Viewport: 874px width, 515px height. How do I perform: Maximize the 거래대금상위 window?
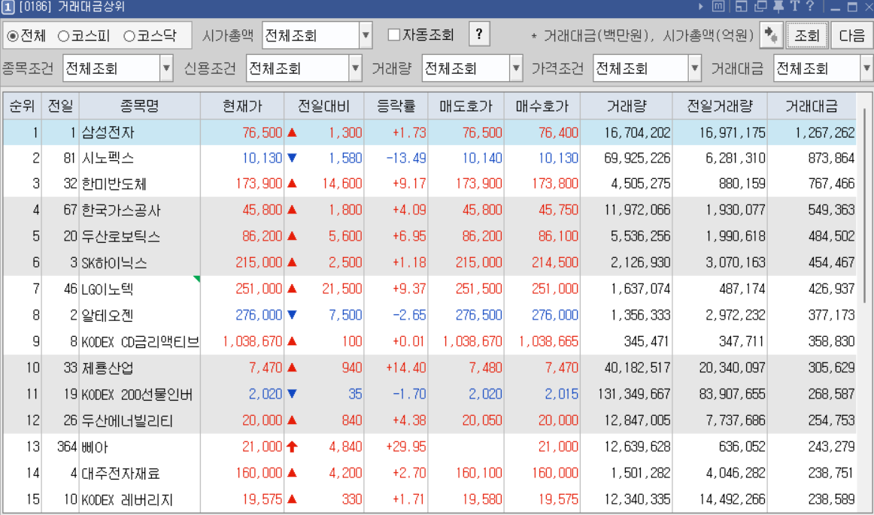852,8
